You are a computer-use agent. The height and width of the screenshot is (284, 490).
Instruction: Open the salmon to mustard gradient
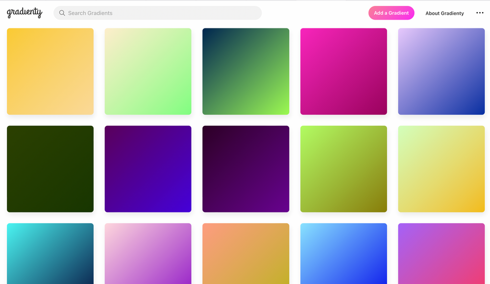click(x=245, y=254)
